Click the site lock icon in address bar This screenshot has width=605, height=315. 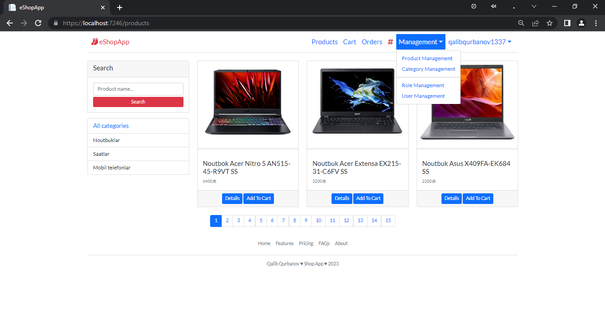56,23
